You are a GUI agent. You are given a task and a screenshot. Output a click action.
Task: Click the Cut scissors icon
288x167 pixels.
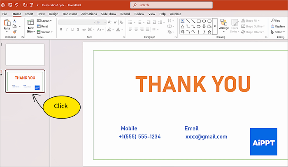(x=15, y=20)
